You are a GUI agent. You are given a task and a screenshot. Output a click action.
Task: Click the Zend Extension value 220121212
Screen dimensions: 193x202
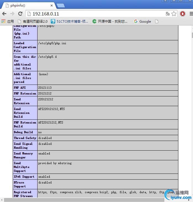pos(46,99)
